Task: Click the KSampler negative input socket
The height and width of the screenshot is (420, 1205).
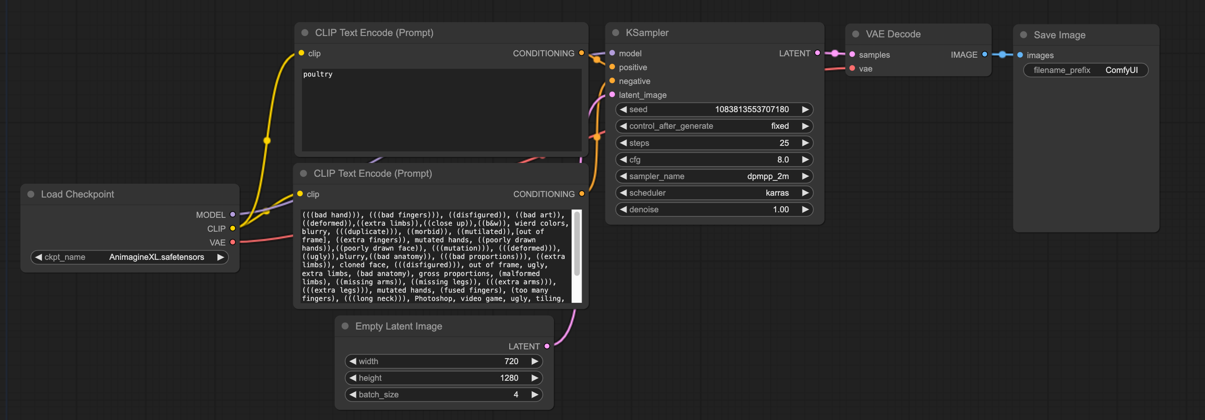Action: 612,81
